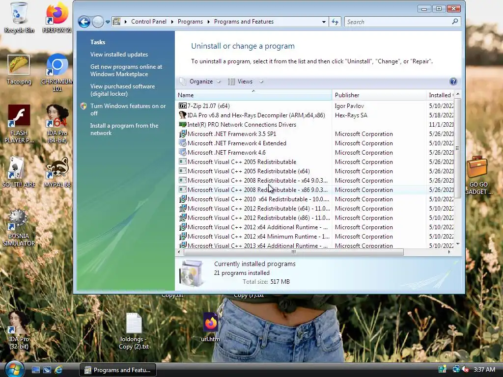Expand the address bar history dropdown
The height and width of the screenshot is (377, 503).
pos(324,22)
